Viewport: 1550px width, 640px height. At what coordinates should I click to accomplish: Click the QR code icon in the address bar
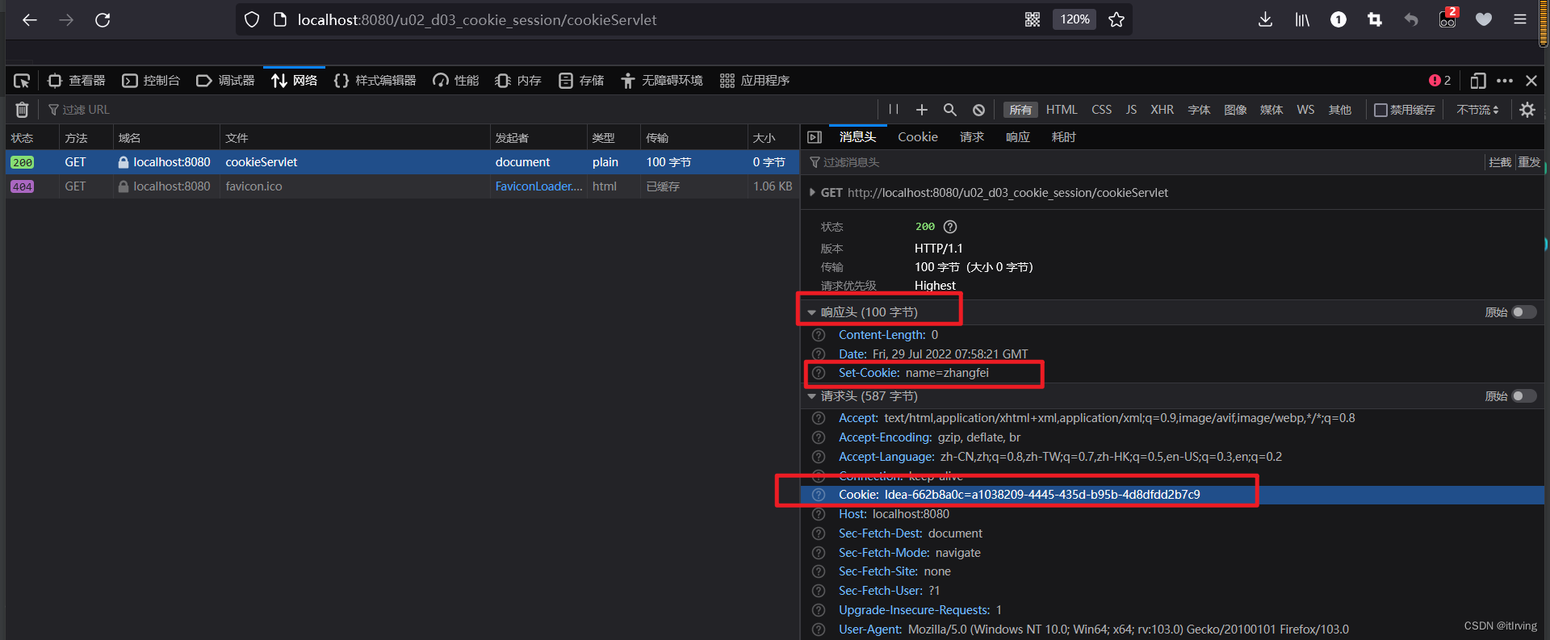coord(1033,19)
